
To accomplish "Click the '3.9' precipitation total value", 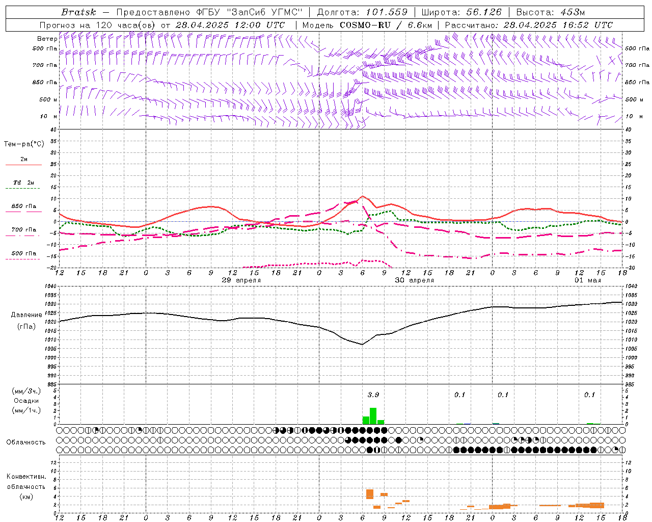I will pos(373,395).
